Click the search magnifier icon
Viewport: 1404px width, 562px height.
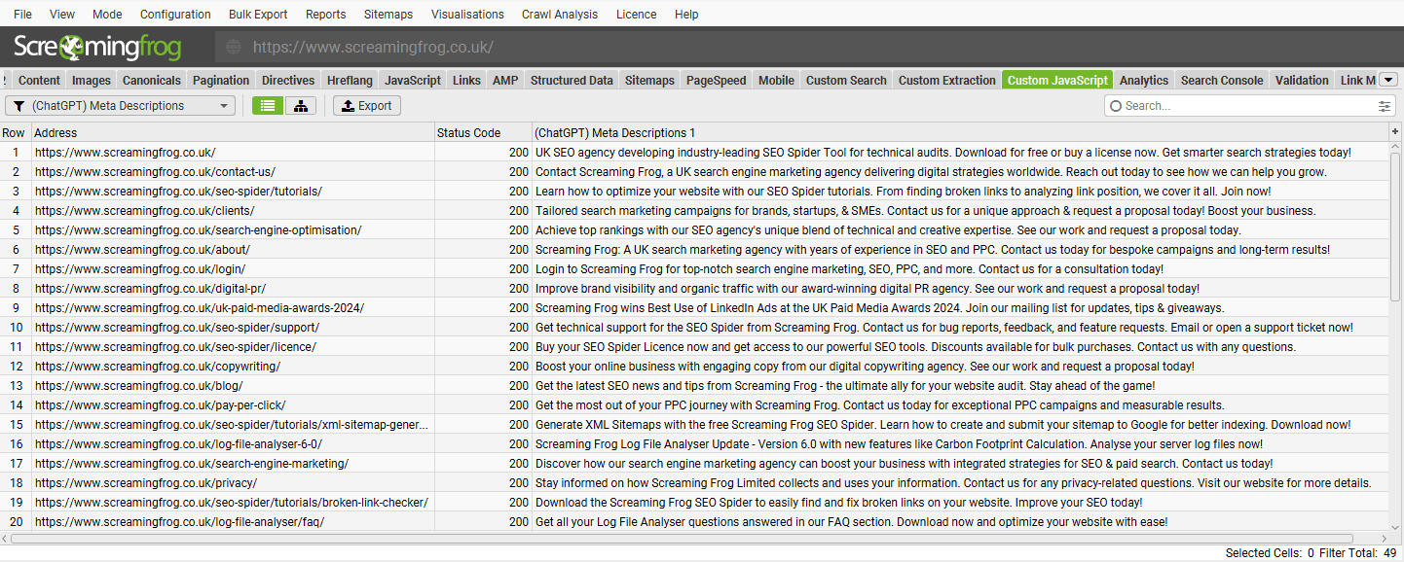click(x=1116, y=106)
